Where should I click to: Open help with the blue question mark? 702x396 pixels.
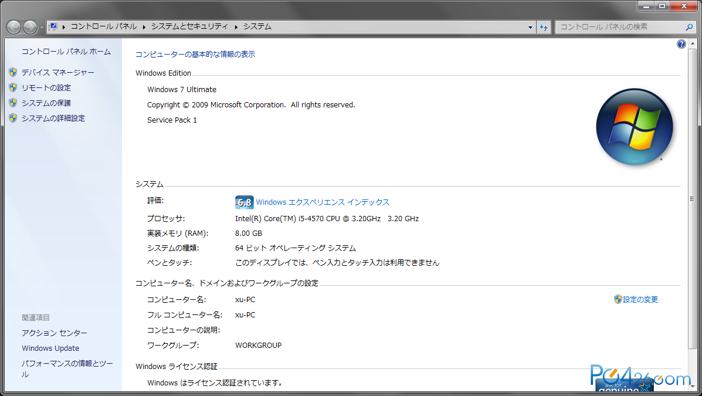coord(681,44)
